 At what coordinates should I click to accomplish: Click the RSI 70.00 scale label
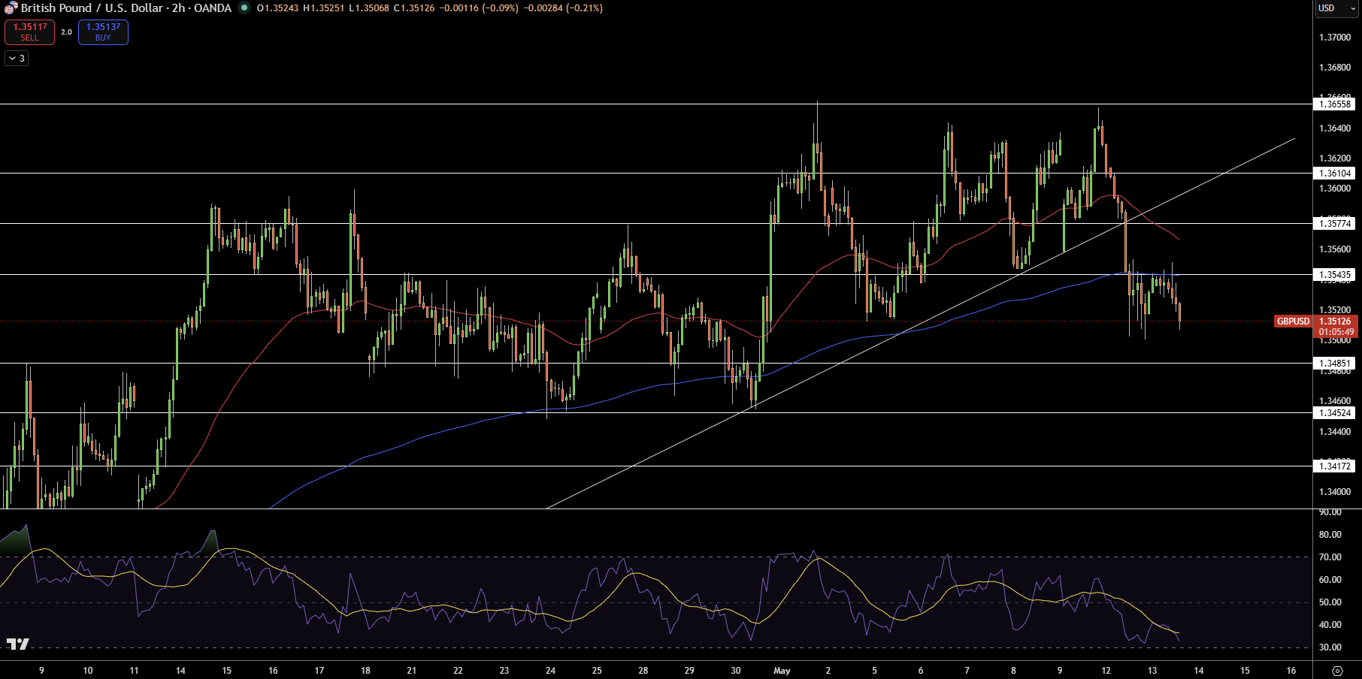click(x=1330, y=557)
